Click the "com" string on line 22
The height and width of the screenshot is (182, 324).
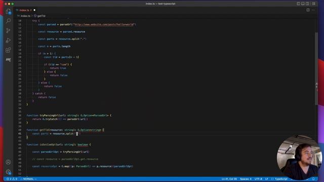point(64,64)
